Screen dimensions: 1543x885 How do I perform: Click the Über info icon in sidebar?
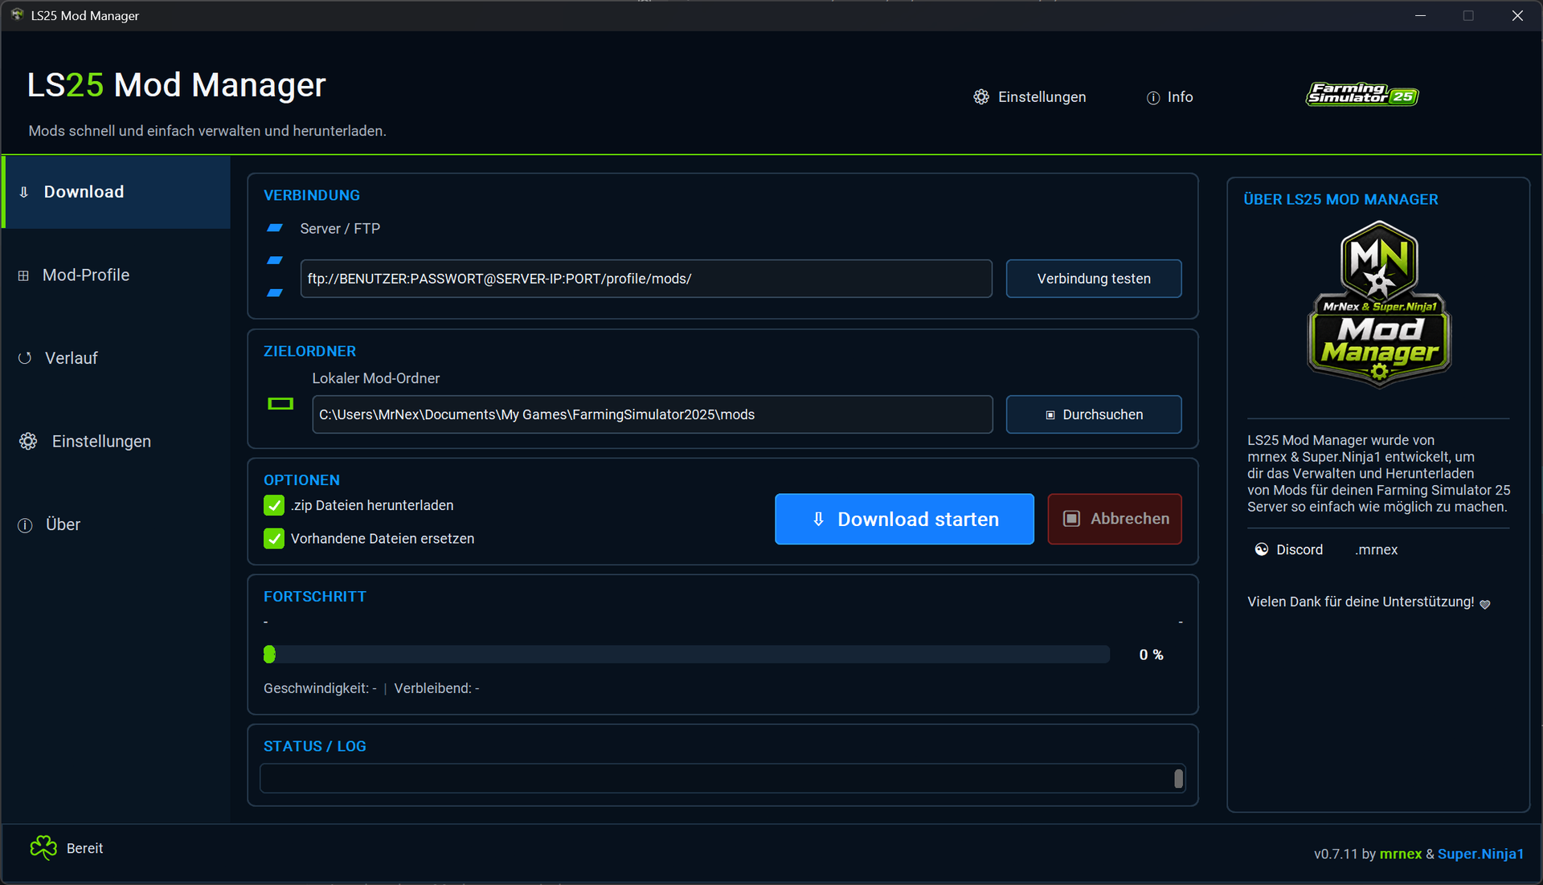26,525
